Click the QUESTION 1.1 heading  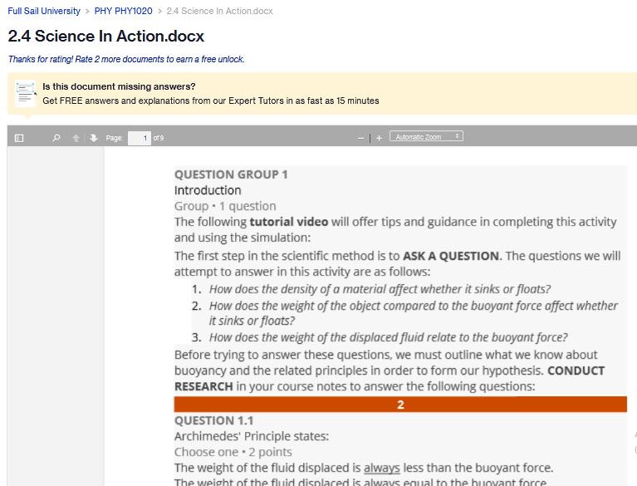[x=213, y=420]
